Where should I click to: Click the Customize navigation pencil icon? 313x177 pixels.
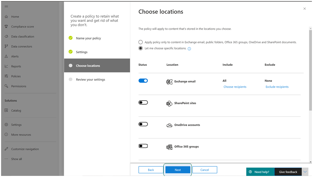click(7, 149)
